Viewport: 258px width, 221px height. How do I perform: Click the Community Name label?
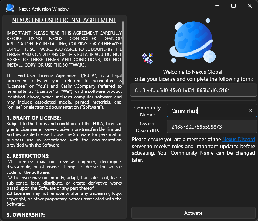click(147, 111)
